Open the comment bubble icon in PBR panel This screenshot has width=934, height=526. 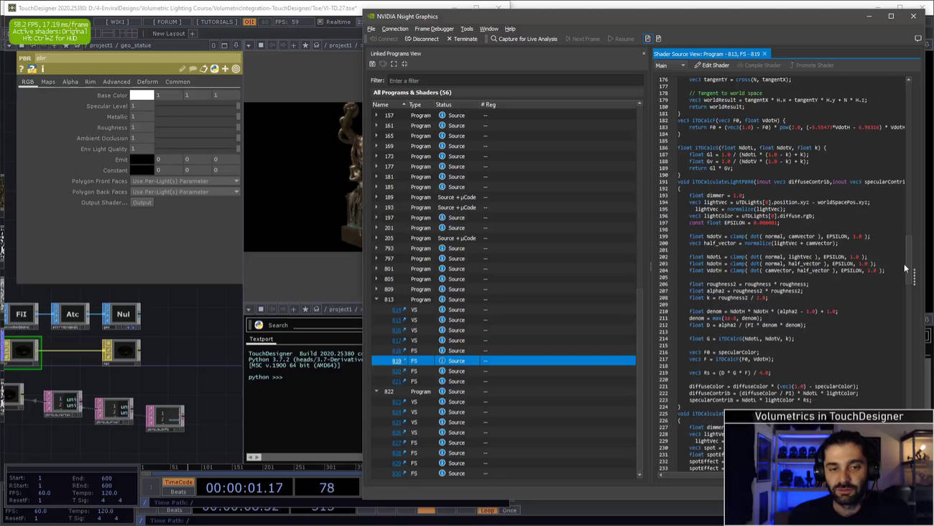[x=193, y=69]
